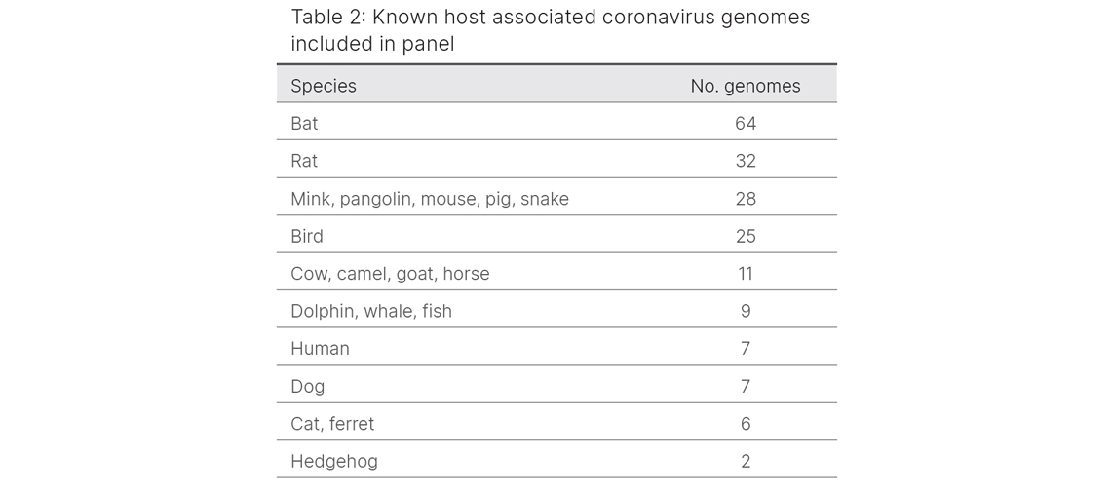Select the Mink, pangolin, mouse, pig, snake row

[x=430, y=199]
